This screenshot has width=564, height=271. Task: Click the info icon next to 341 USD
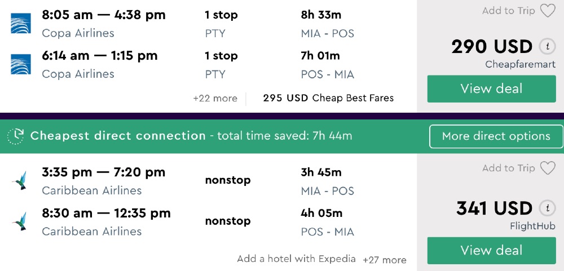pyautogui.click(x=545, y=208)
